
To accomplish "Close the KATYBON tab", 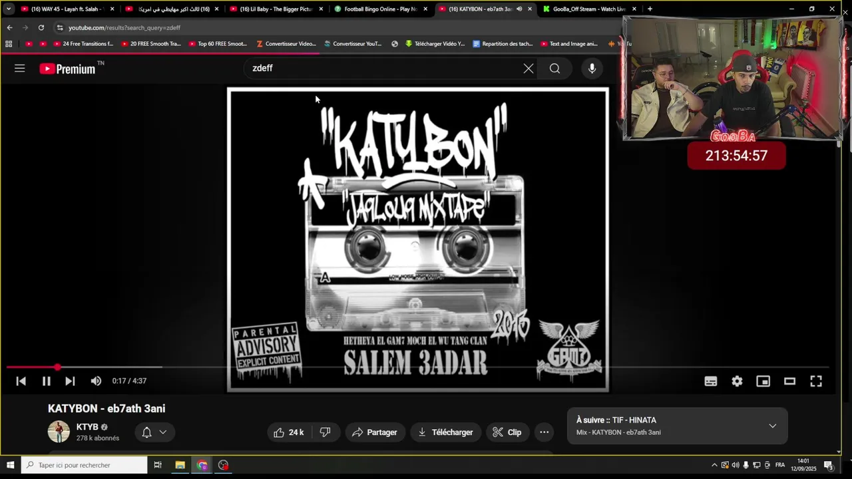I will click(530, 9).
